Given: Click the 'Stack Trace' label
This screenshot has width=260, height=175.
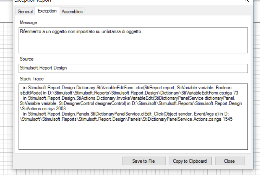Looking at the screenshot, I should [x=32, y=79].
